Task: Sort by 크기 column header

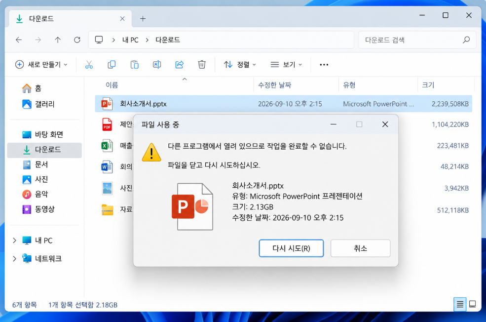Action: 428,85
